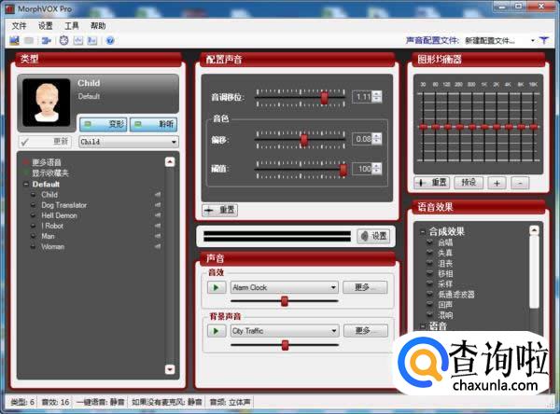Open the 文件 menu
560x414 pixels.
coord(19,26)
